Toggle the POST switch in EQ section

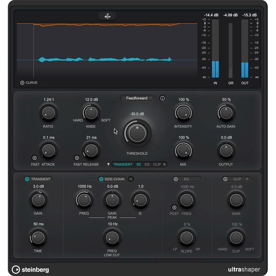pyautogui.click(x=174, y=207)
